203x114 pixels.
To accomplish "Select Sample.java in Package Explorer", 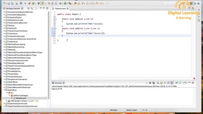I will tap(21, 98).
